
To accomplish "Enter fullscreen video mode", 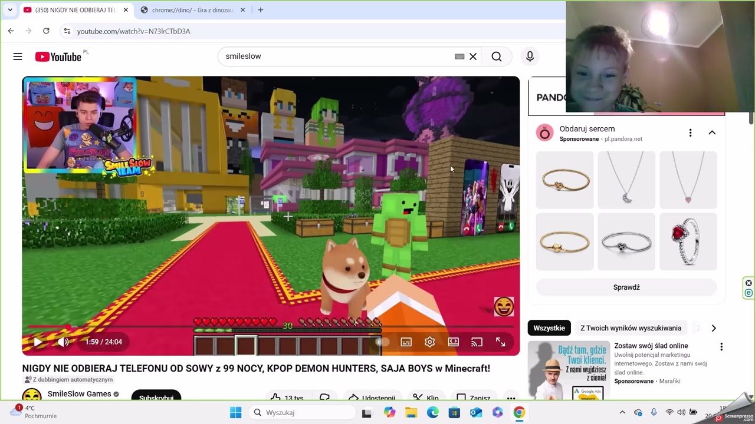I will (x=500, y=342).
